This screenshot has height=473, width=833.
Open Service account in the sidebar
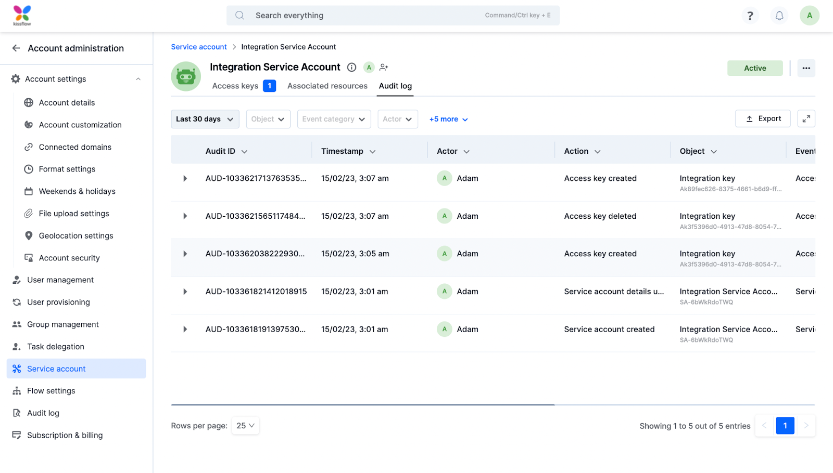coord(76,369)
